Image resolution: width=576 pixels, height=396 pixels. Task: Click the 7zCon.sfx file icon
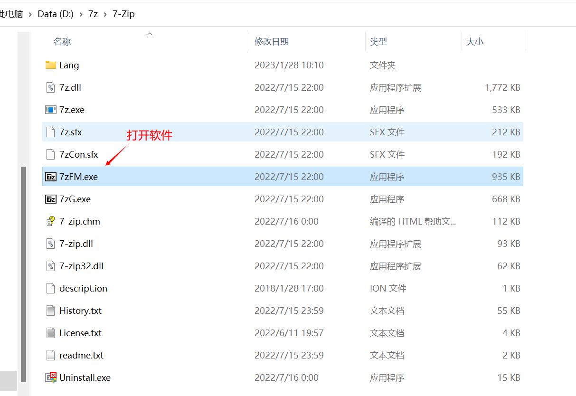[x=51, y=154]
